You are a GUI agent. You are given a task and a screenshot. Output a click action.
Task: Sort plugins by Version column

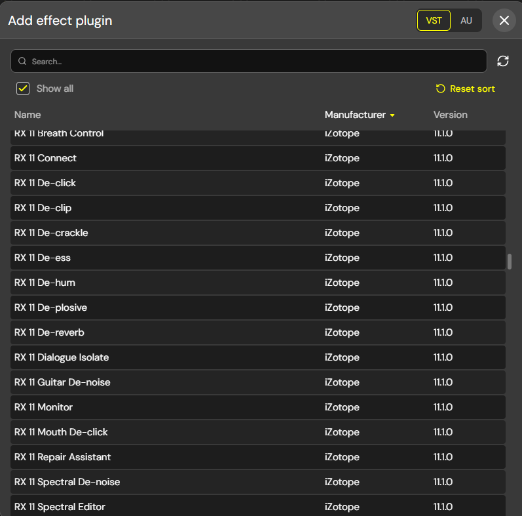tap(450, 115)
